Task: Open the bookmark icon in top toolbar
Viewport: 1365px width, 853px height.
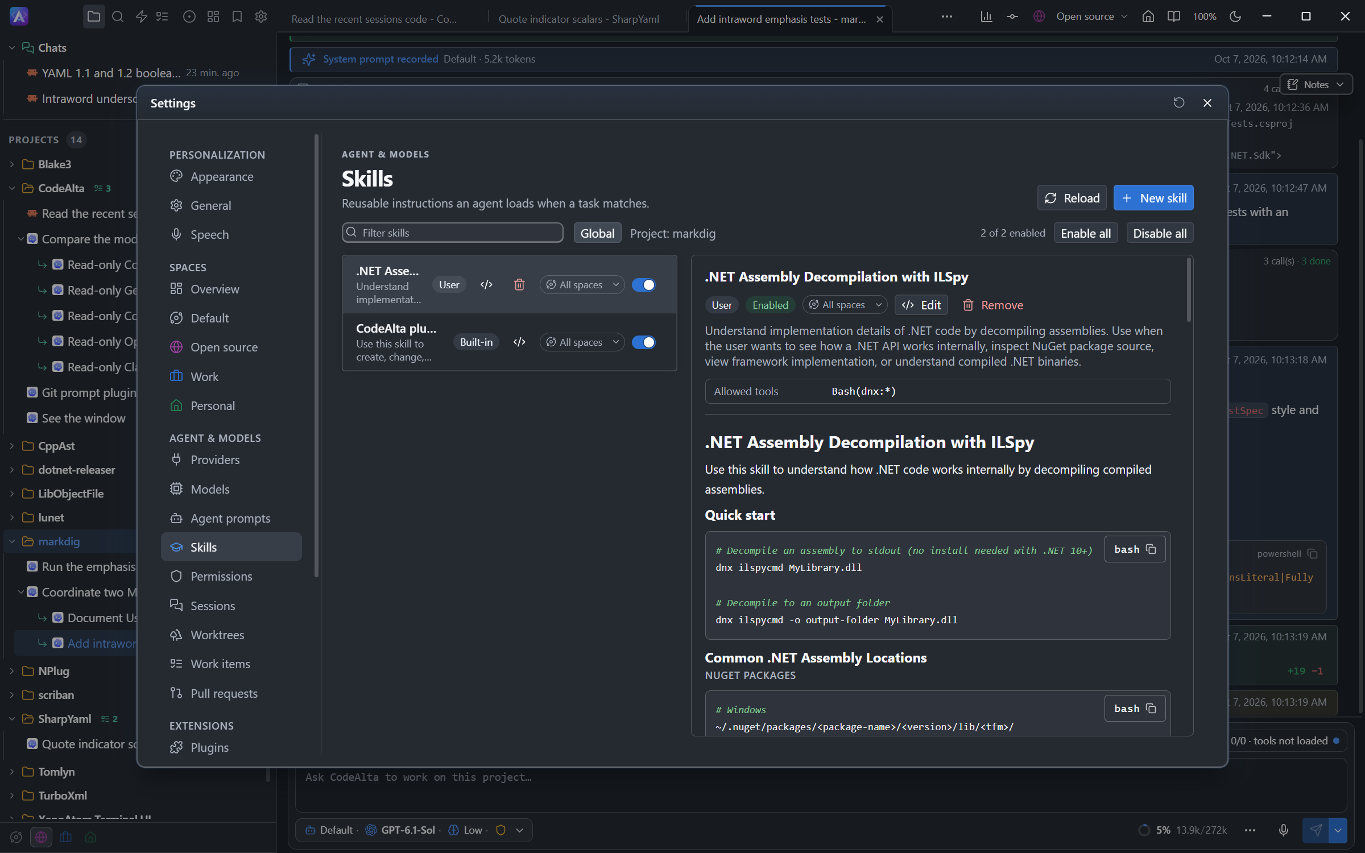Action: (237, 16)
